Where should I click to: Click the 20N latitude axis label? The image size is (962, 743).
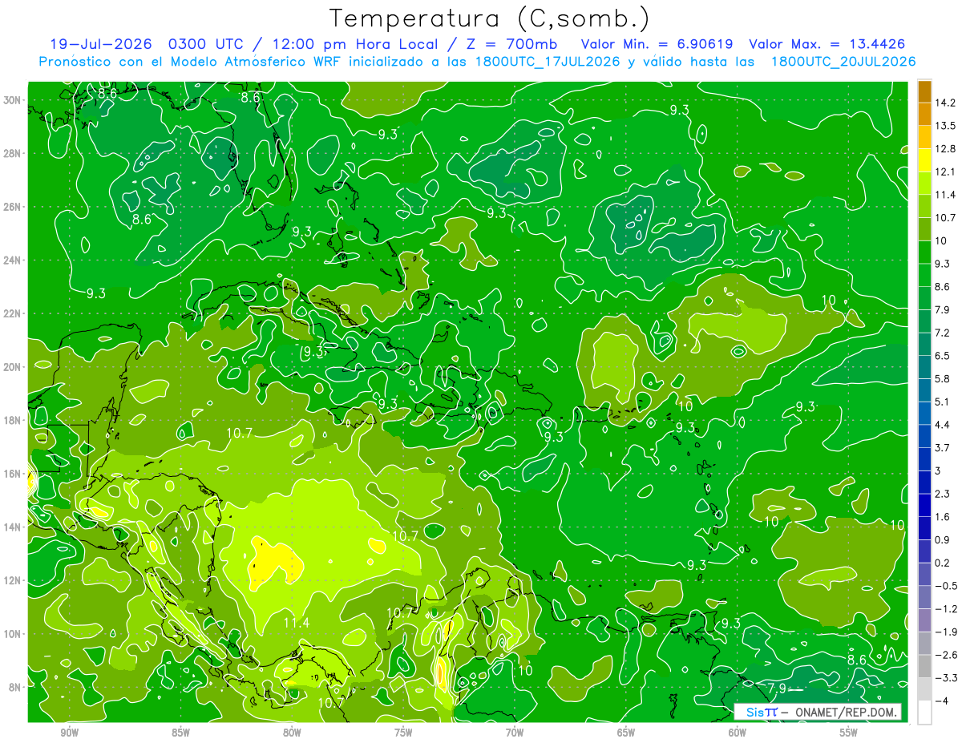click(x=11, y=367)
